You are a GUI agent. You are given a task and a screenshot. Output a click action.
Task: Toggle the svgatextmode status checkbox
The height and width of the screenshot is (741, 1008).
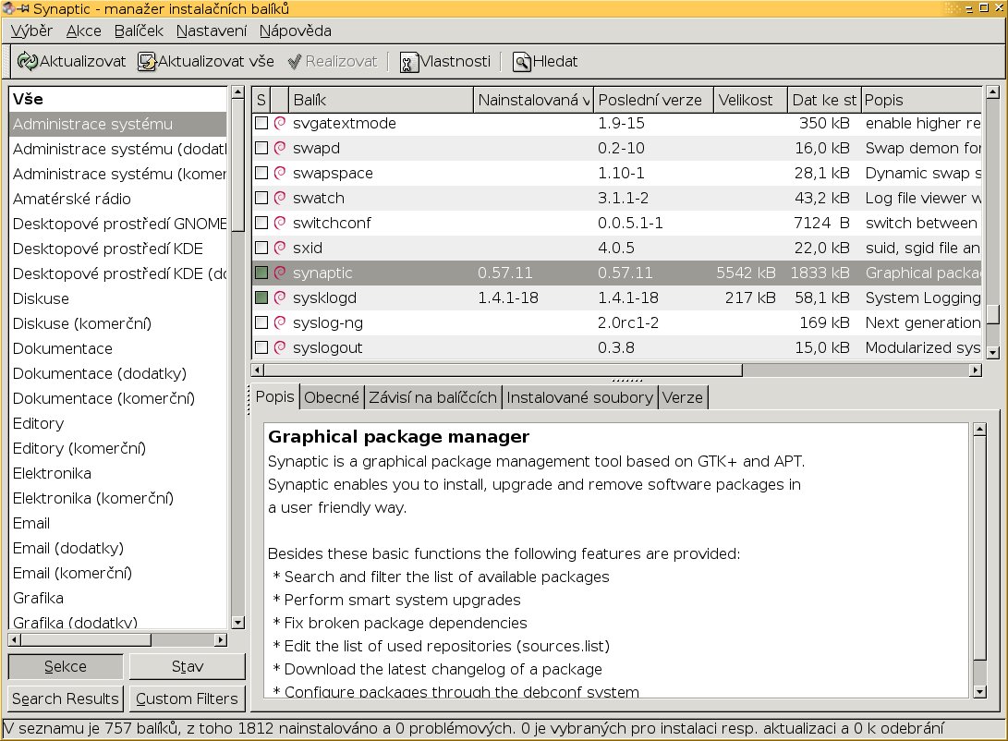click(261, 123)
